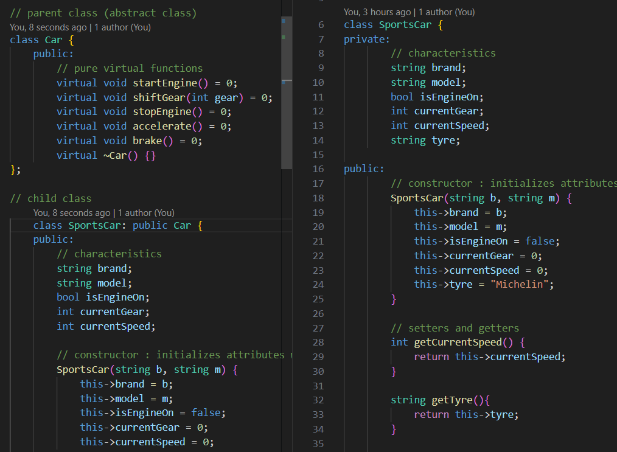The width and height of the screenshot is (617, 452).
Task: Click line number 32 in the gutter
Action: click(318, 400)
